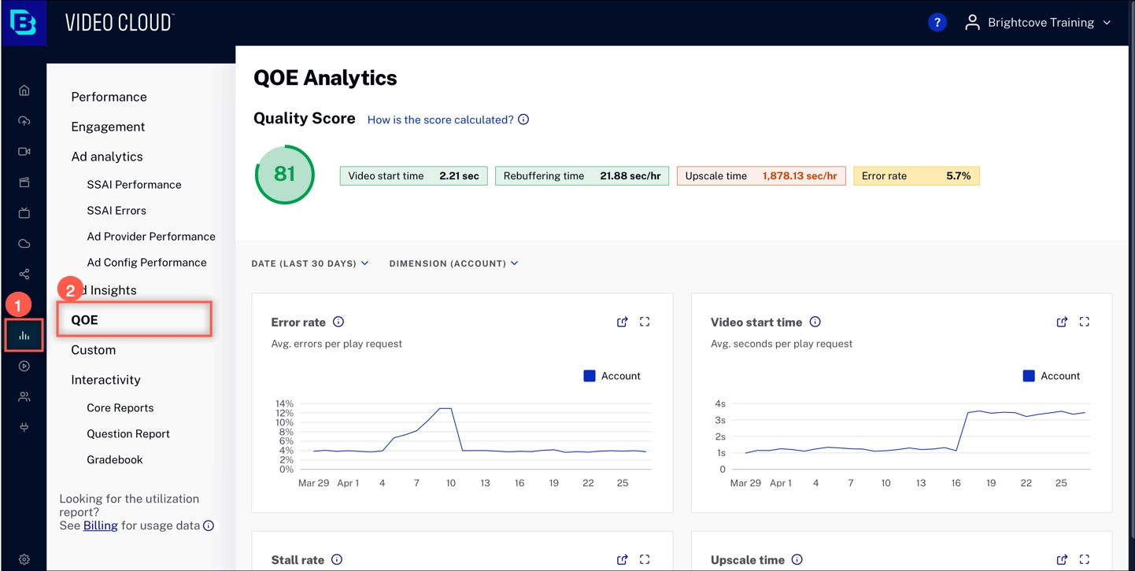Open the Analytics bar chart icon
This screenshot has height=571, width=1135.
click(24, 336)
